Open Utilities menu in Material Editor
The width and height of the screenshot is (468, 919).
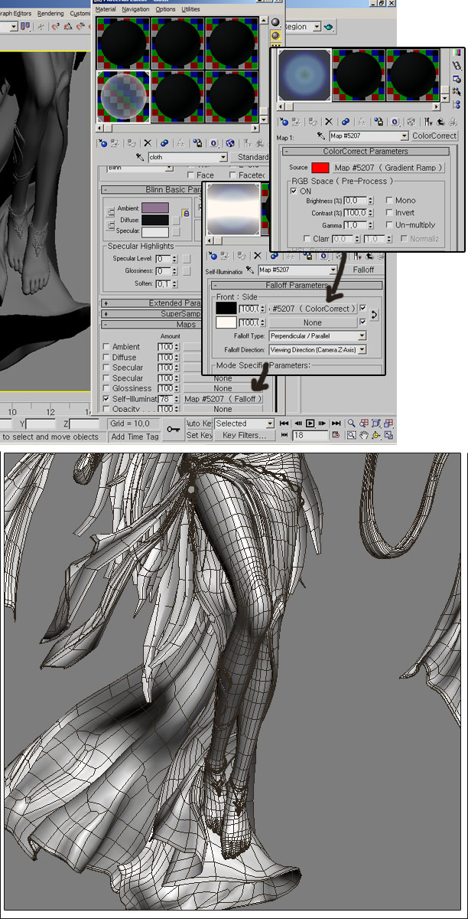click(190, 9)
